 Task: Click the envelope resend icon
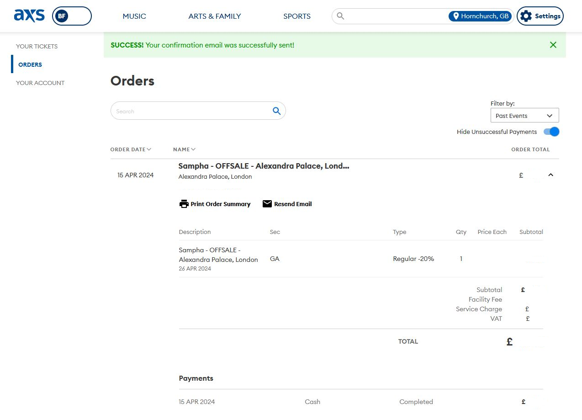click(267, 204)
